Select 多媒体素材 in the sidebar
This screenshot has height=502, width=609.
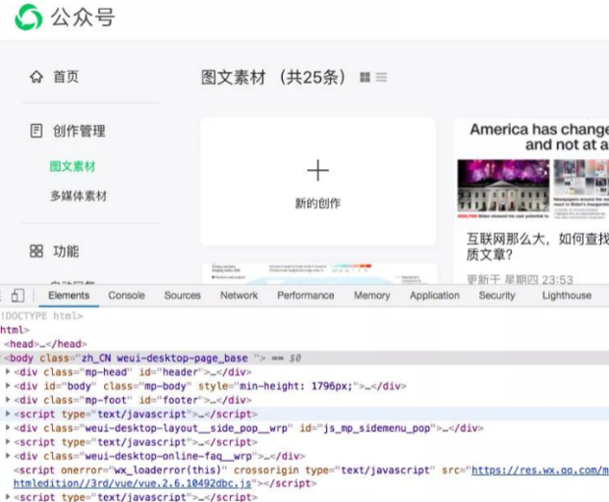click(79, 195)
